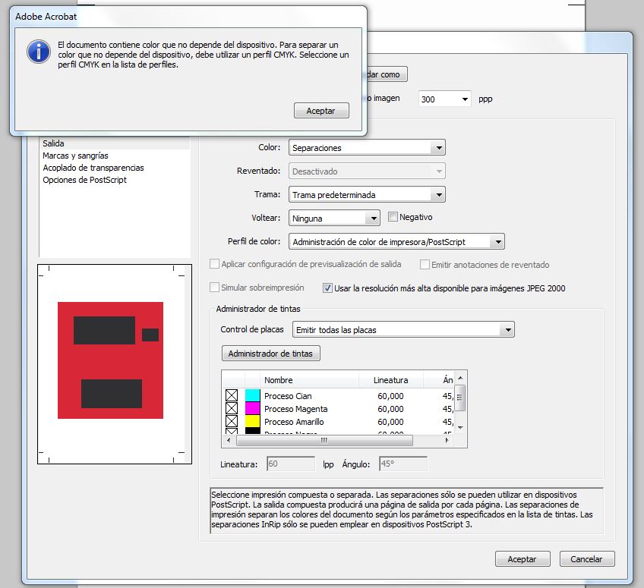Select Opciones de PostScript in the list
The image size is (644, 588).
click(x=84, y=180)
